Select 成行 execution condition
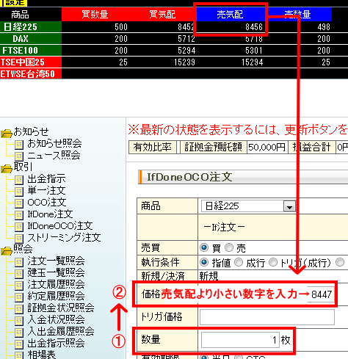The height and width of the screenshot is (359, 348). pyautogui.click(x=239, y=262)
